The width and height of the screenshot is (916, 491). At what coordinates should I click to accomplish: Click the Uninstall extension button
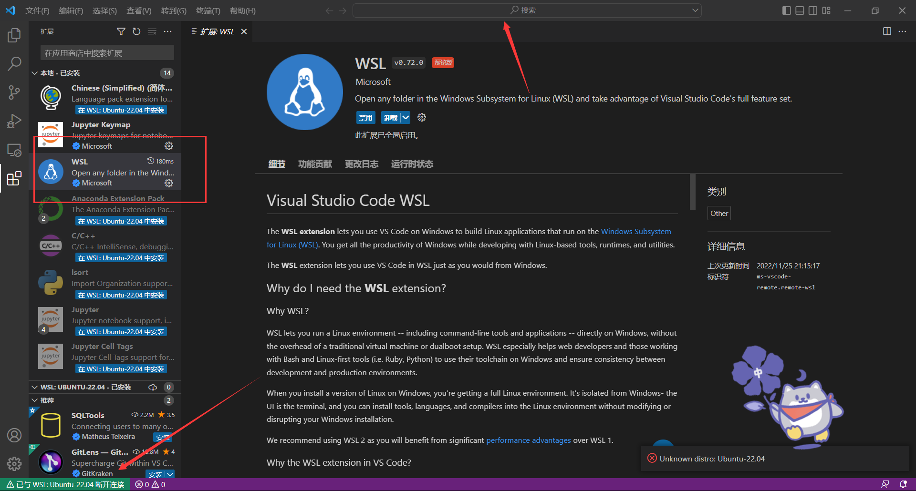(391, 117)
